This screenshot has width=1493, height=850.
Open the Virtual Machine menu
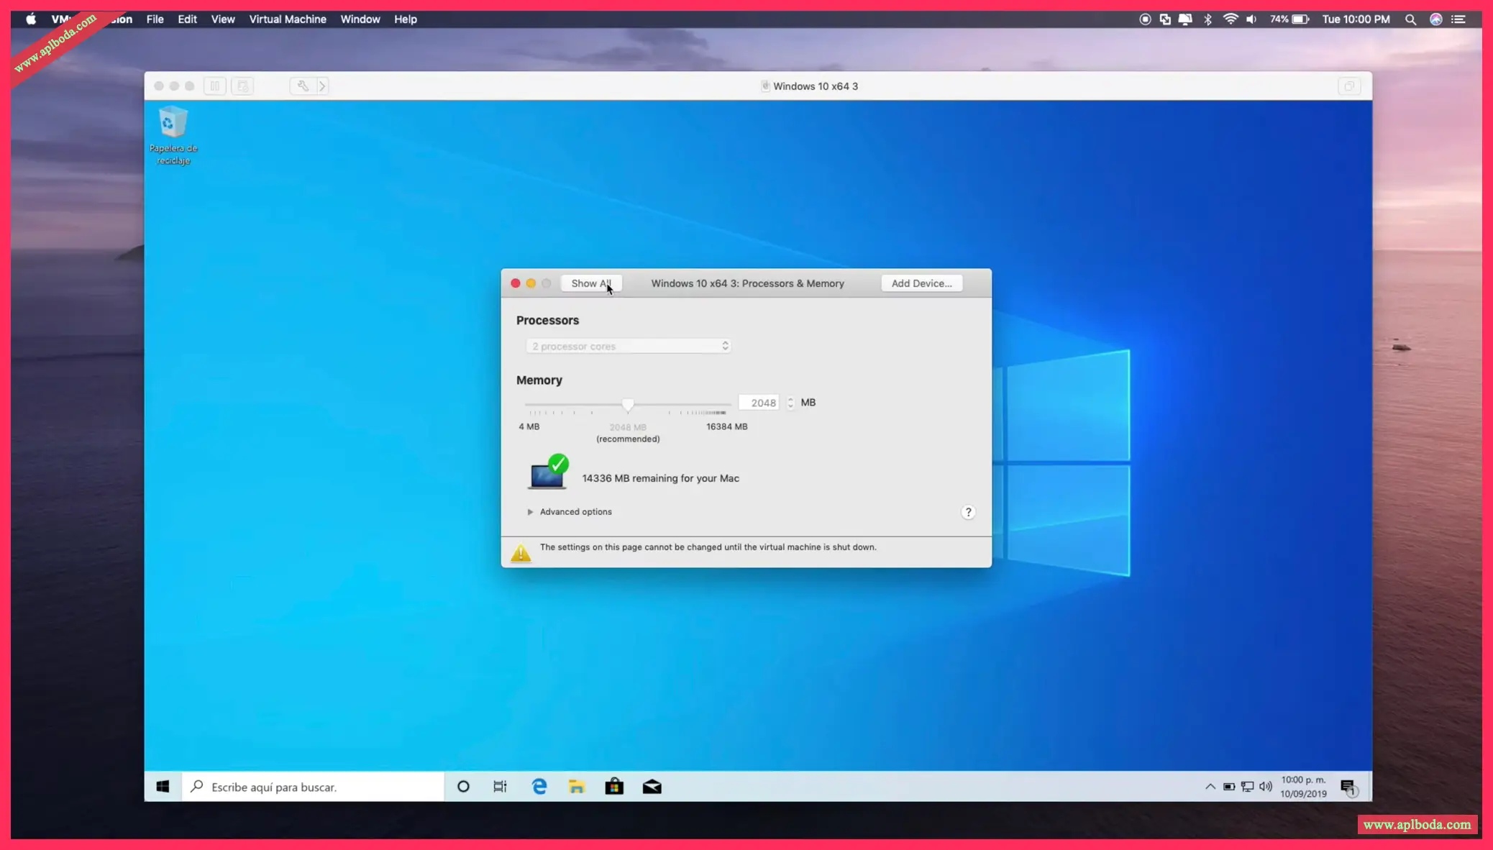pos(288,19)
